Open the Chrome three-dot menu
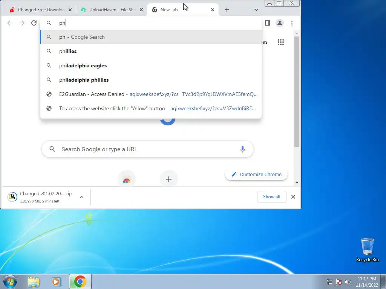 point(292,23)
